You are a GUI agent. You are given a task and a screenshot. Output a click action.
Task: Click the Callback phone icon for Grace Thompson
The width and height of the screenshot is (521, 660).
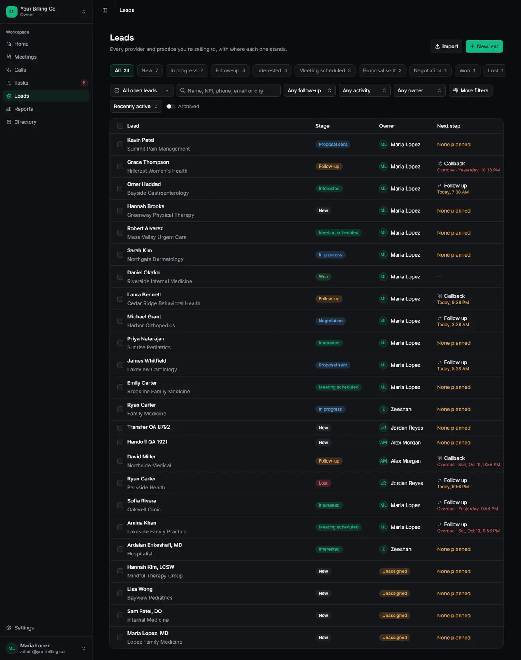tap(440, 164)
